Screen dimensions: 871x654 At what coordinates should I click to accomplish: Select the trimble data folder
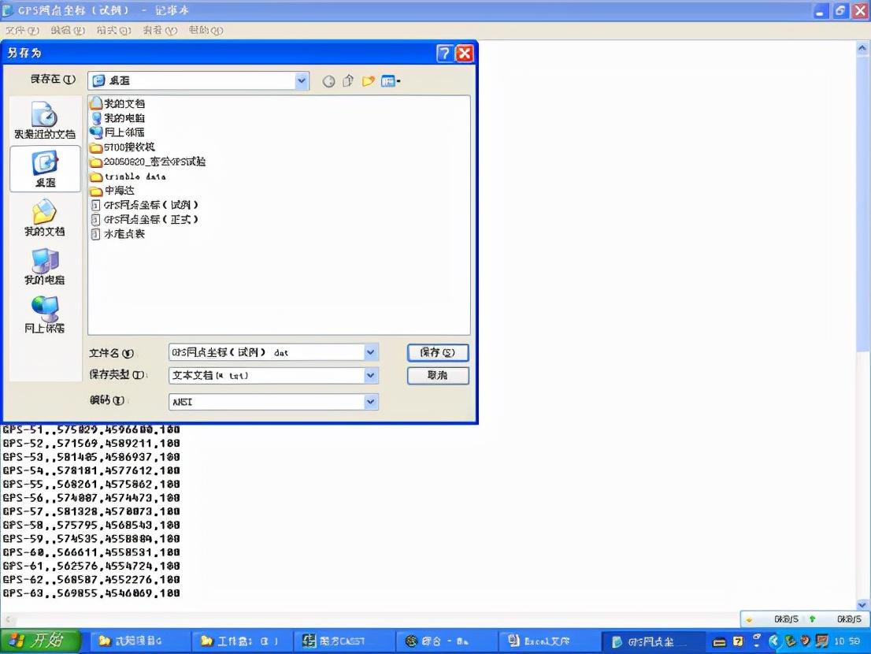pos(128,177)
